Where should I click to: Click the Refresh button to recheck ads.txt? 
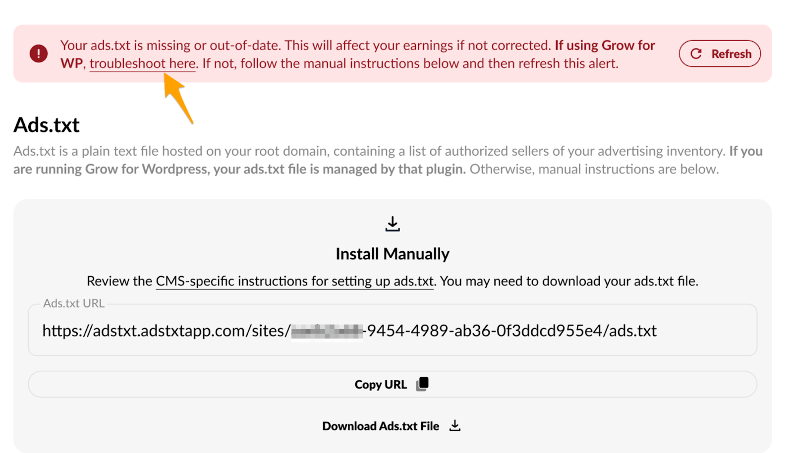pyautogui.click(x=720, y=54)
